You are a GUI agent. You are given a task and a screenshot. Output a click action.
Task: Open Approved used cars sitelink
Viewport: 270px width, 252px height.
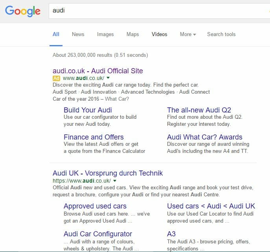95,206
